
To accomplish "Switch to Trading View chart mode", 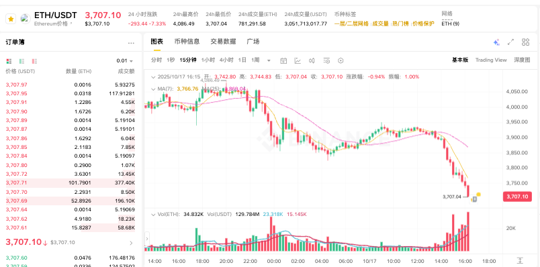I will tap(491, 60).
